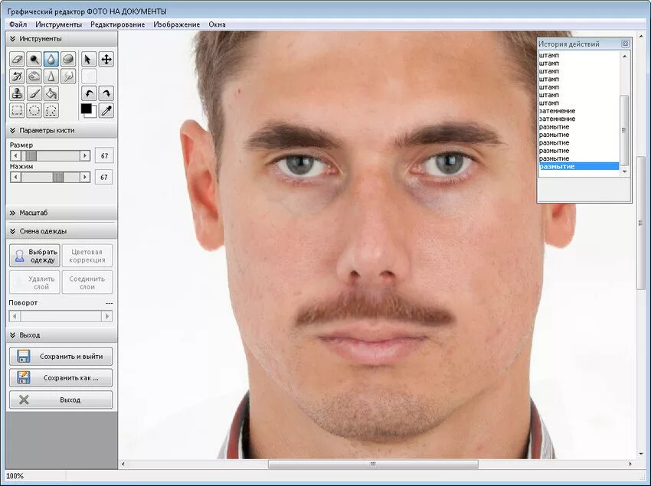Image resolution: width=651 pixels, height=486 pixels.
Task: Click canvas vertical scrollbar down arrow
Action: tap(640, 454)
